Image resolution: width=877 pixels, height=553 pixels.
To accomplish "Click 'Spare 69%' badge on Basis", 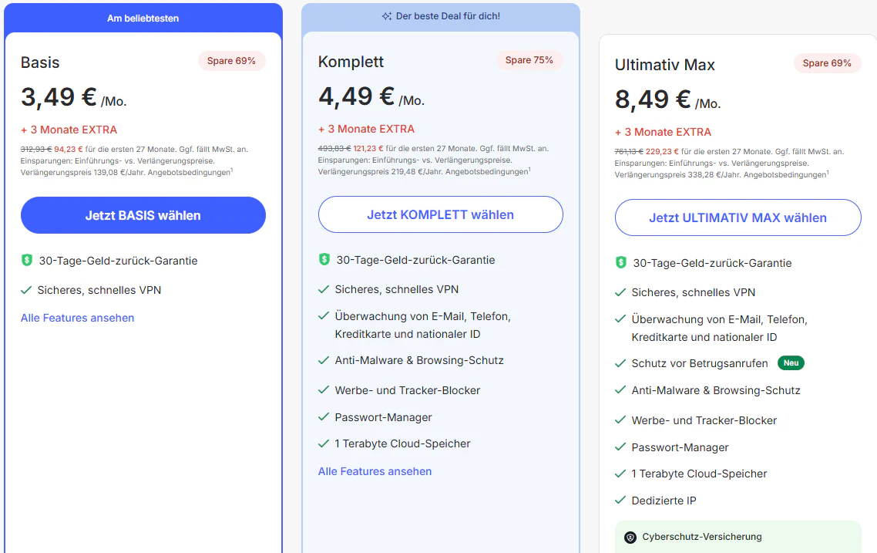I will click(x=231, y=60).
